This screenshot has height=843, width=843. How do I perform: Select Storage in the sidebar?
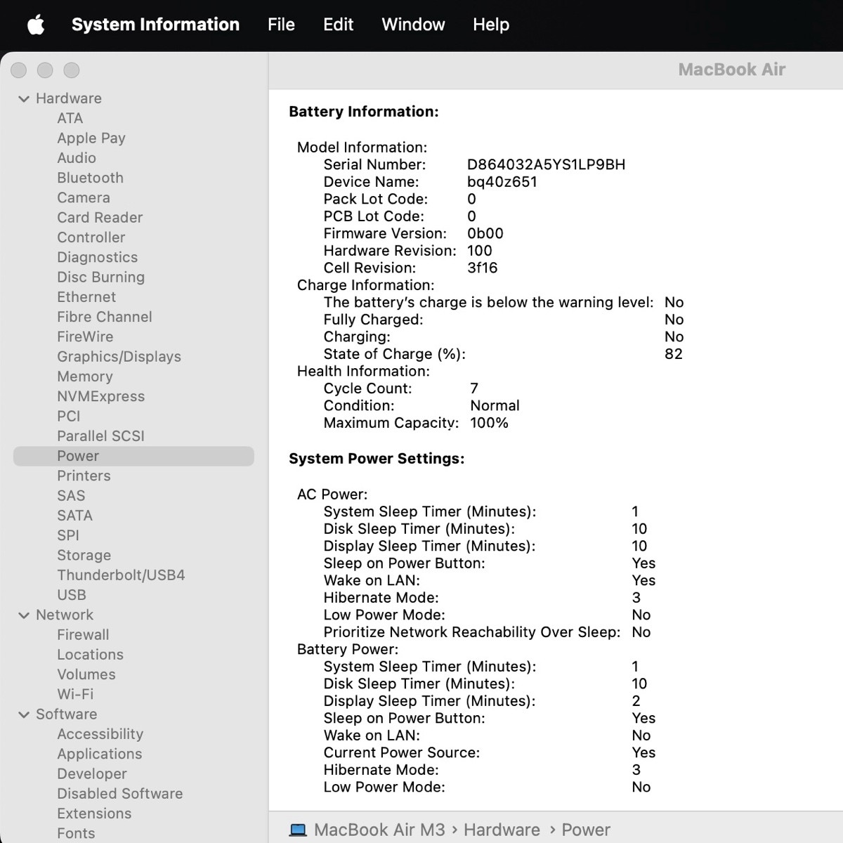(84, 555)
